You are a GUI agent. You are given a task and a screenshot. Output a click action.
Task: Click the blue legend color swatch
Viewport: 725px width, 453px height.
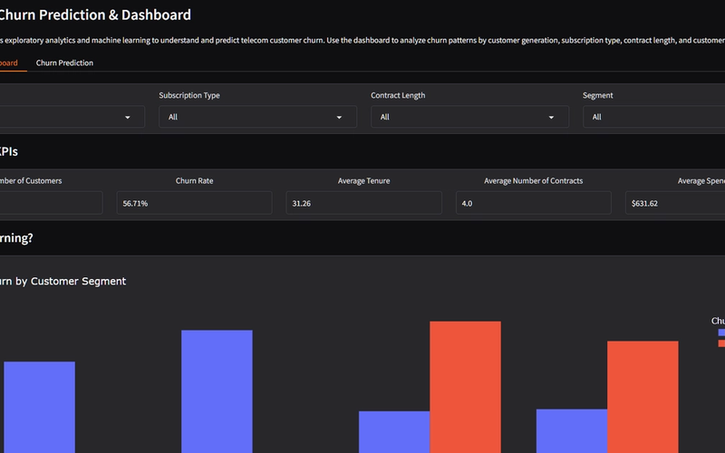tap(721, 333)
